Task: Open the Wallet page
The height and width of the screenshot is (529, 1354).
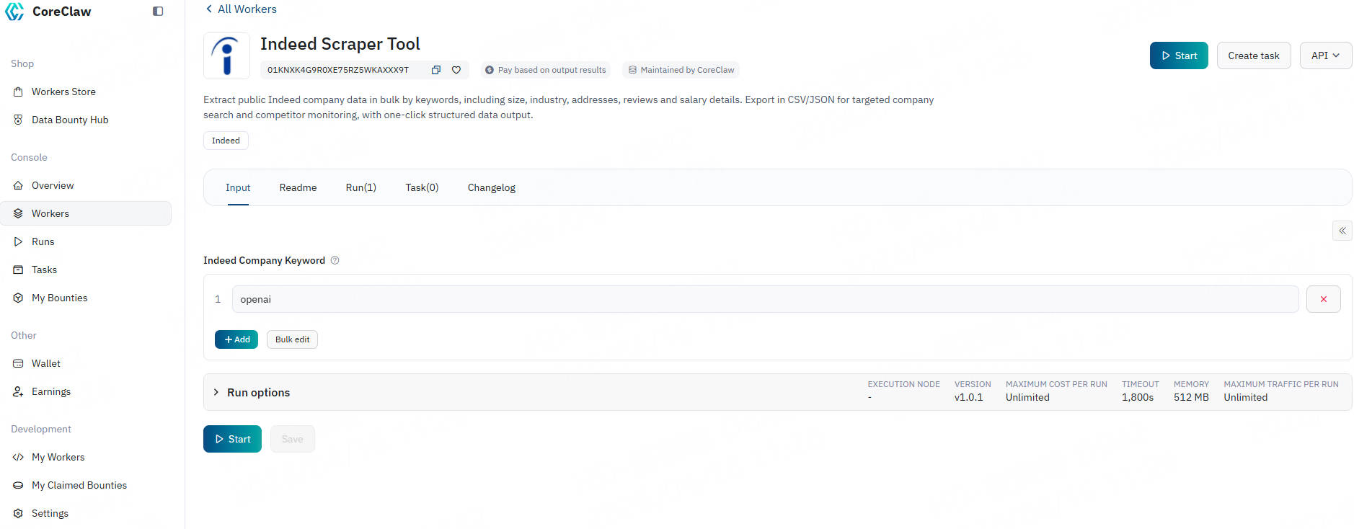Action: pyautogui.click(x=46, y=363)
